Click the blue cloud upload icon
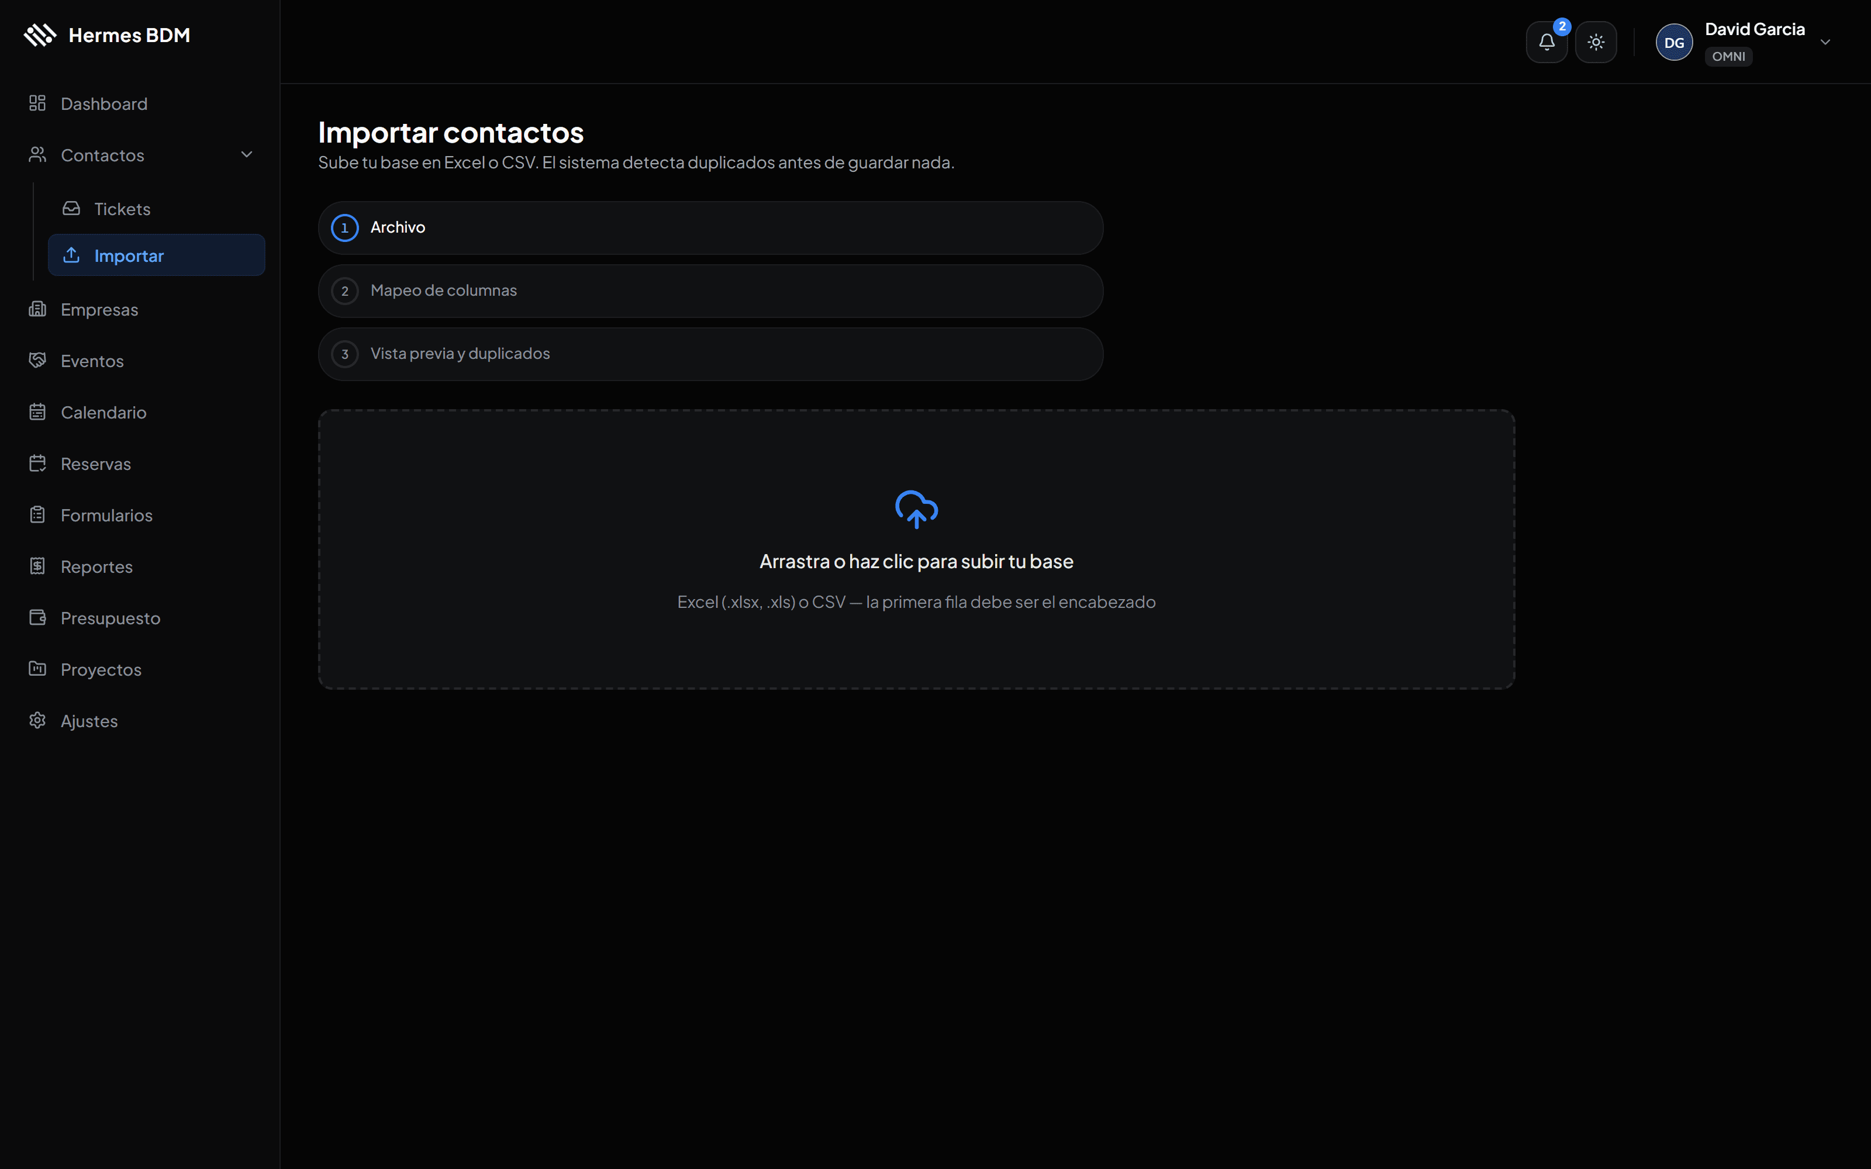The image size is (1871, 1169). point(916,510)
